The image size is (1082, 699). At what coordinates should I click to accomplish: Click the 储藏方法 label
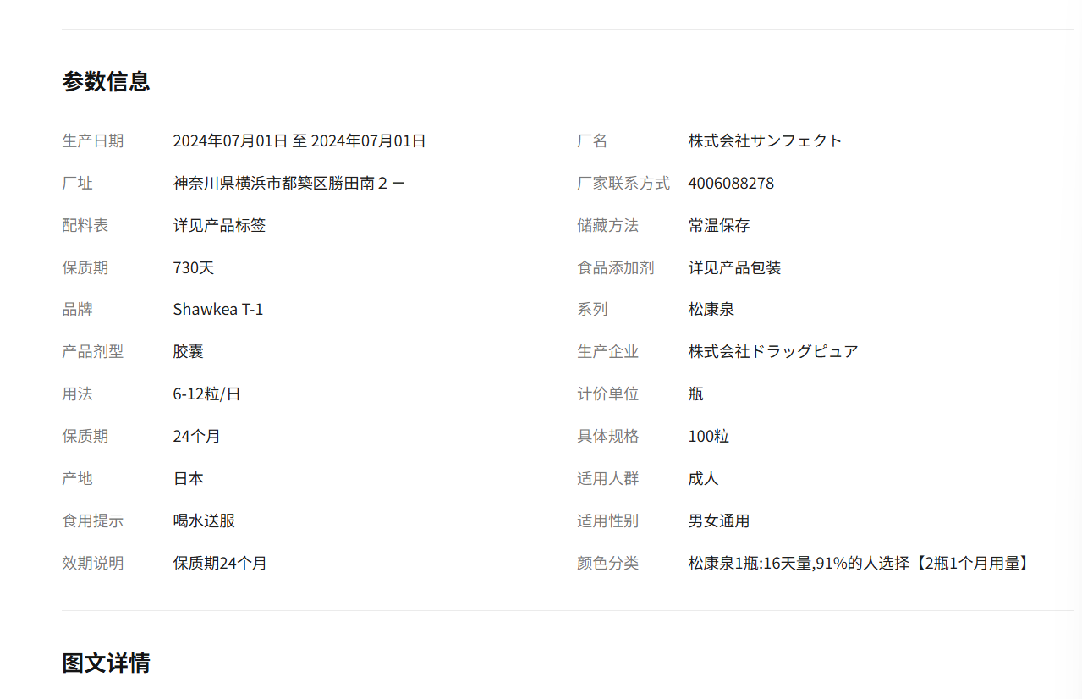pos(607,226)
